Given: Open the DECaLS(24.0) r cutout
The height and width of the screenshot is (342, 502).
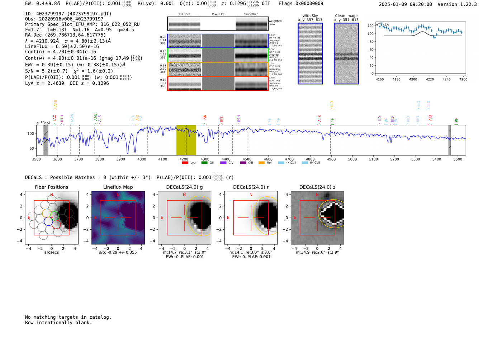Looking at the screenshot, I should click(x=251, y=218).
